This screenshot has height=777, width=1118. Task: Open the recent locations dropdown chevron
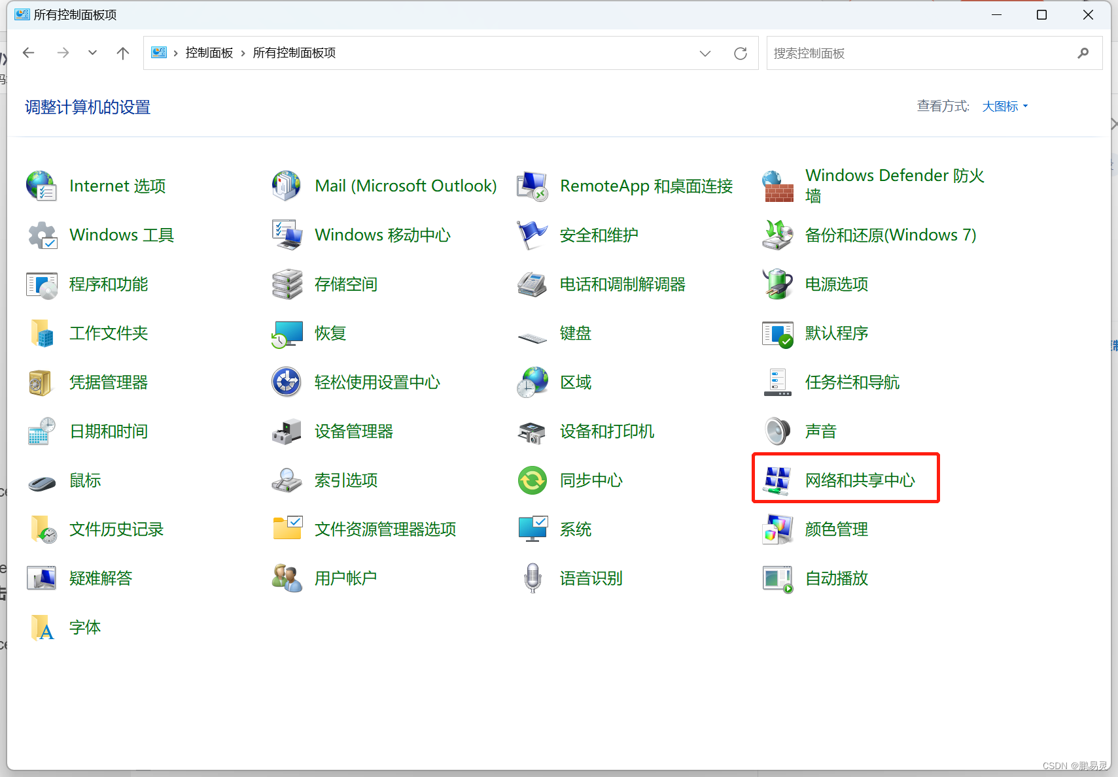pos(92,53)
